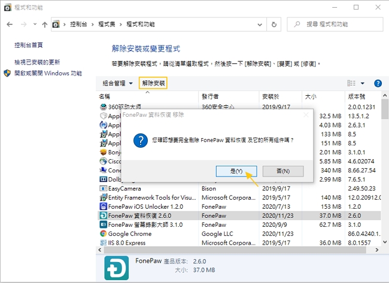Click the FonePaw logo in the details pane
This screenshot has width=389, height=283.
pos(116,268)
